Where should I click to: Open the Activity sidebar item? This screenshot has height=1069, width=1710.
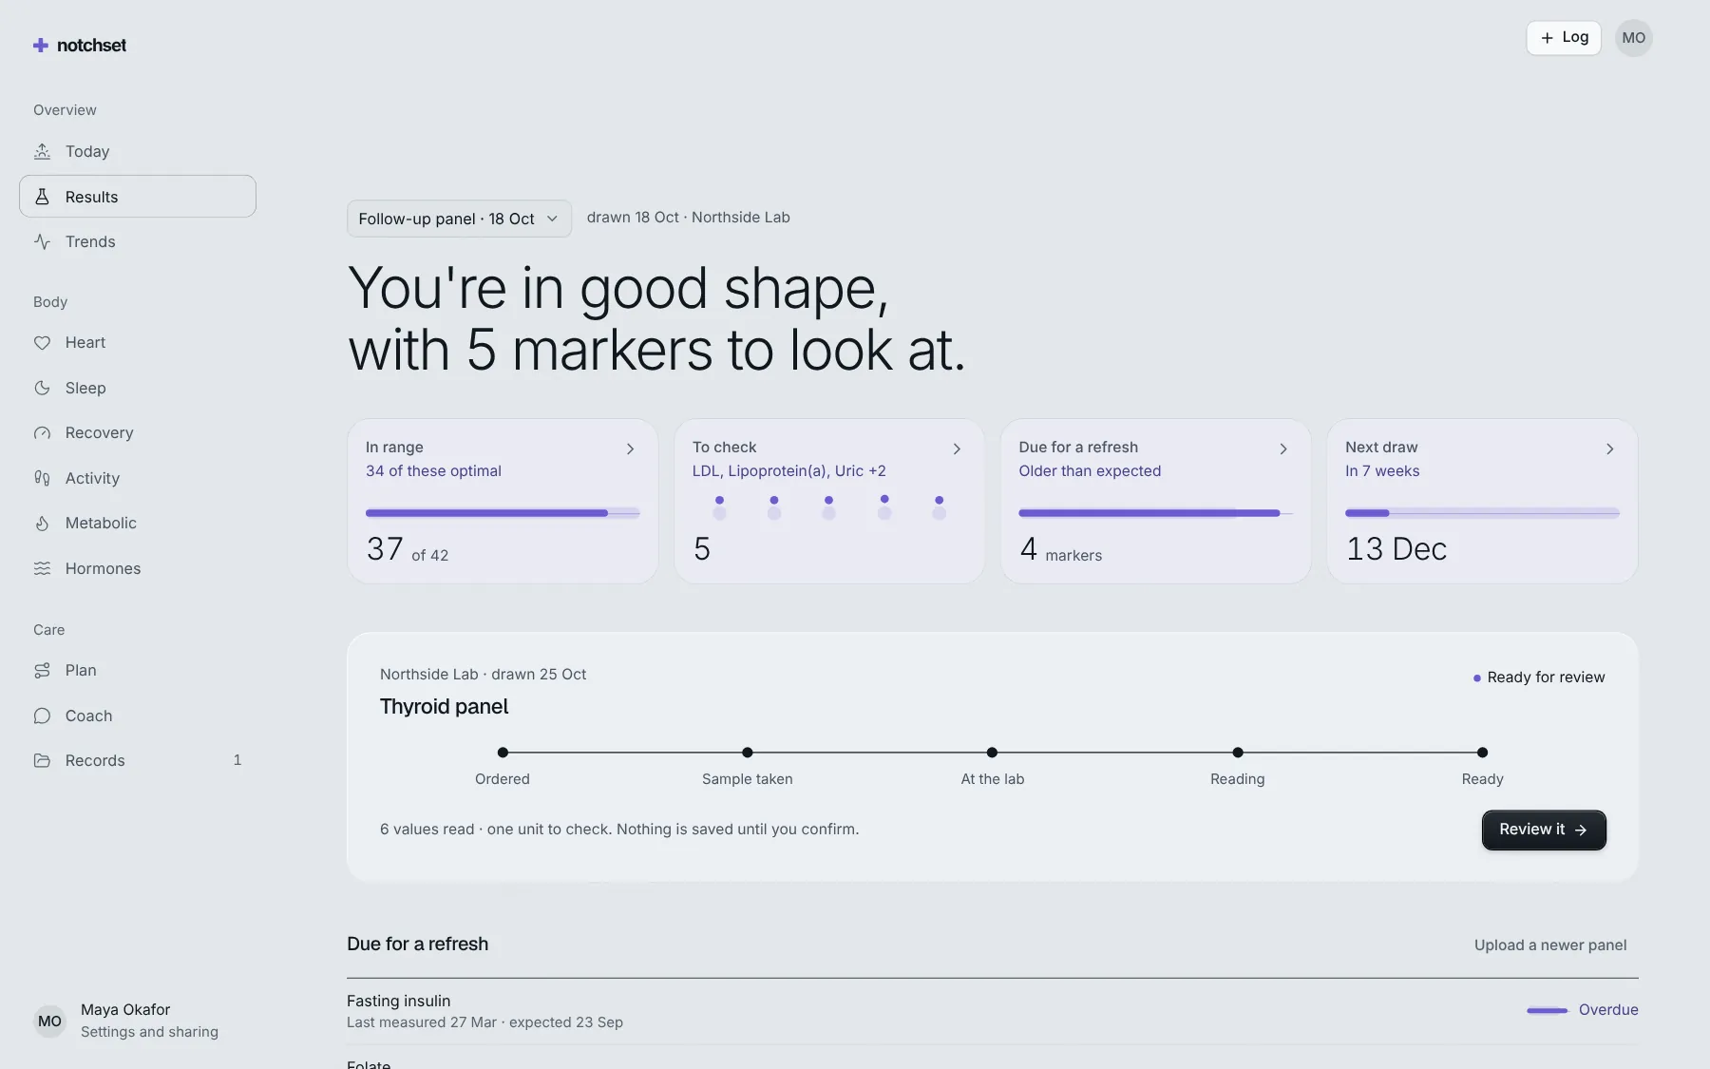click(138, 478)
